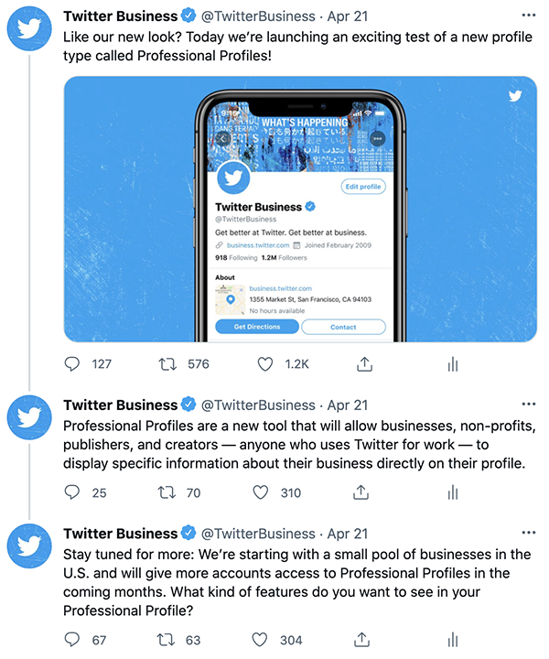Reply to the first tweet

click(x=73, y=363)
